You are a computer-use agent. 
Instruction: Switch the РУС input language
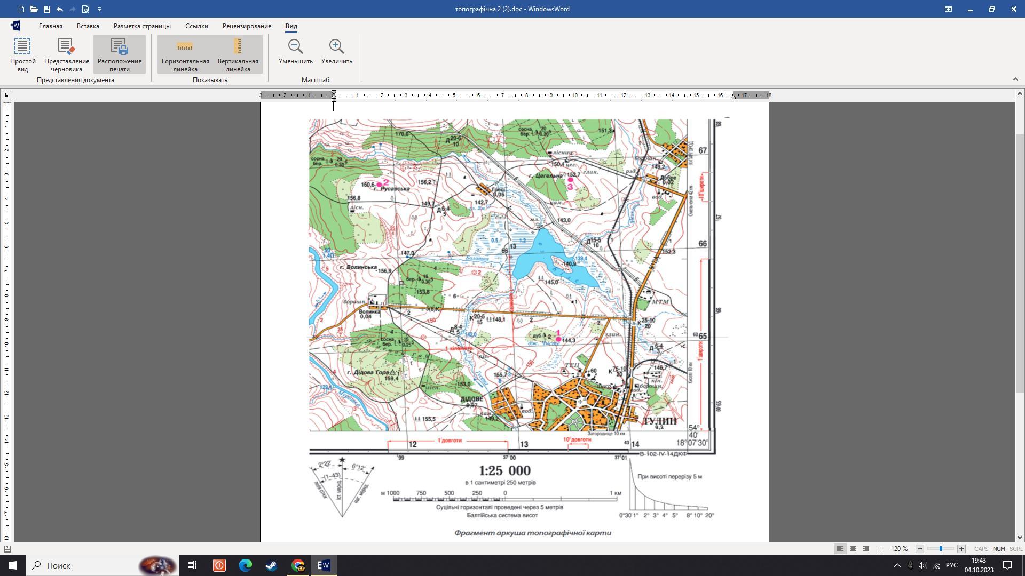(951, 565)
